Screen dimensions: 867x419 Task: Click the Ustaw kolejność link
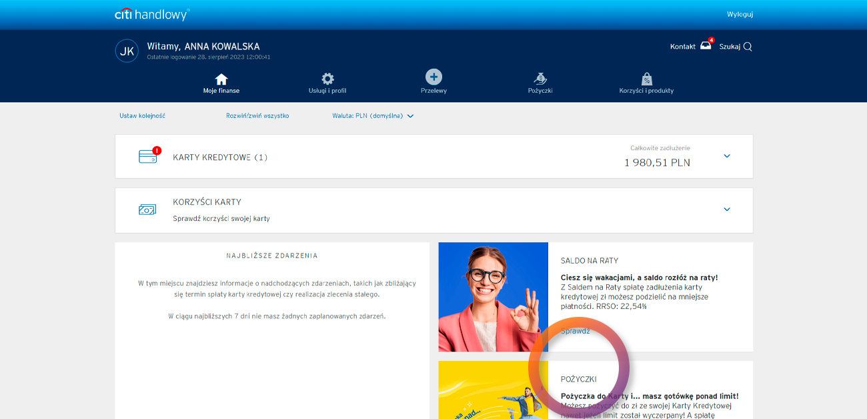[x=142, y=116]
